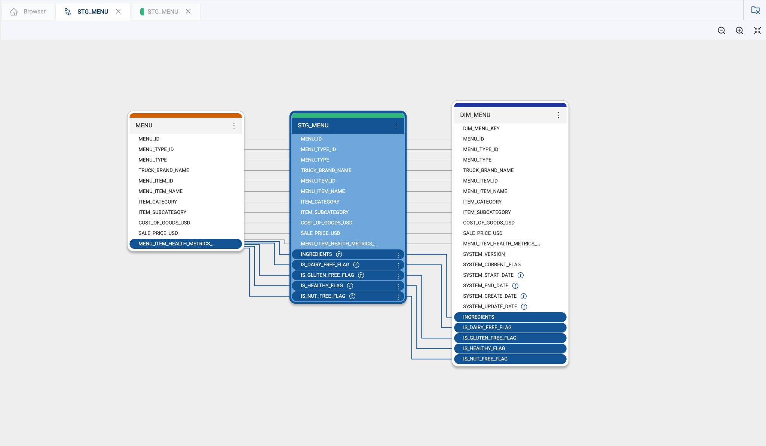Viewport: 766px width, 446px height.
Task: Select the MENU node header
Action: pyautogui.click(x=186, y=126)
